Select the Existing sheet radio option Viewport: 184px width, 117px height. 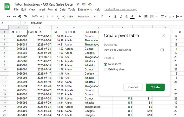[x=106, y=70]
